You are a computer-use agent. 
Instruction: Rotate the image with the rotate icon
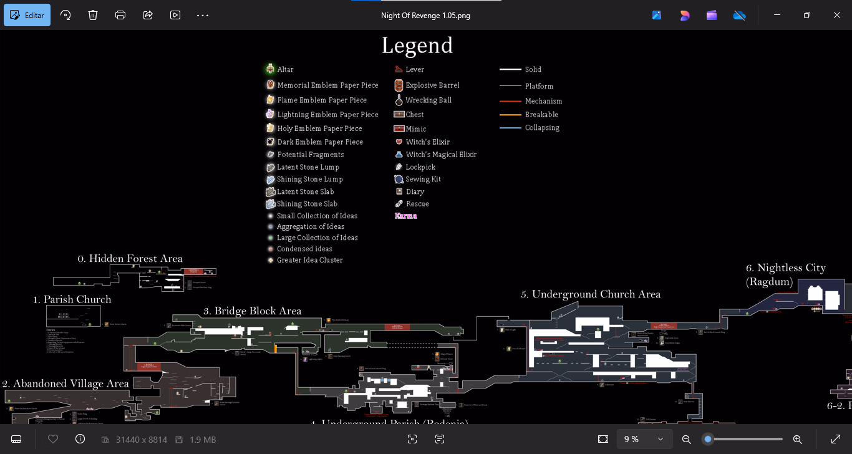pos(65,15)
